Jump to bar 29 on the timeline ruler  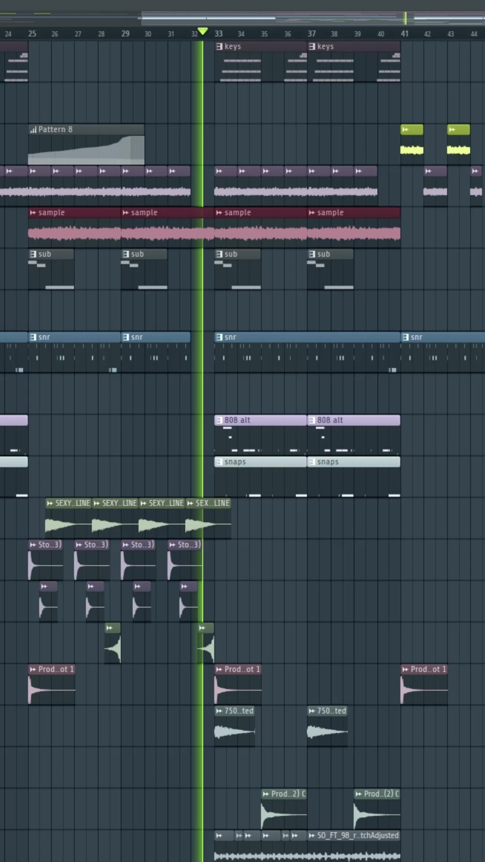coord(125,34)
